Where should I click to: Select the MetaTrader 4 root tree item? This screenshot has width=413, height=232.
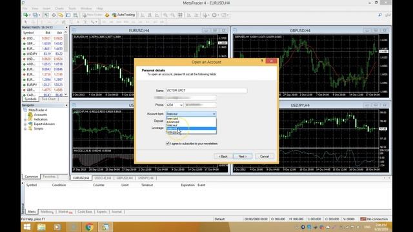tap(37, 110)
